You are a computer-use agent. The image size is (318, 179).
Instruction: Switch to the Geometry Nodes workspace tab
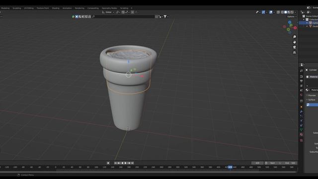109,8
